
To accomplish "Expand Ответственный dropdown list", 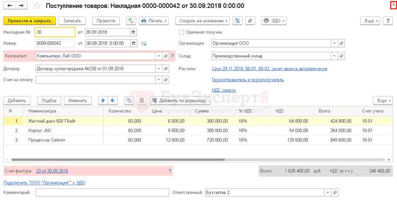I will tap(328, 193).
